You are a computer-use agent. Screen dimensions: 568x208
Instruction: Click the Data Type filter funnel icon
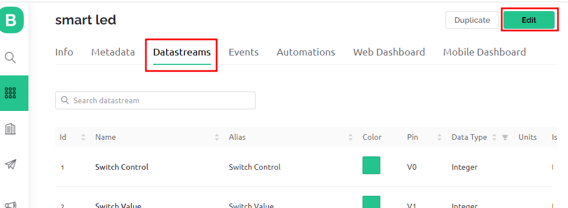point(505,137)
